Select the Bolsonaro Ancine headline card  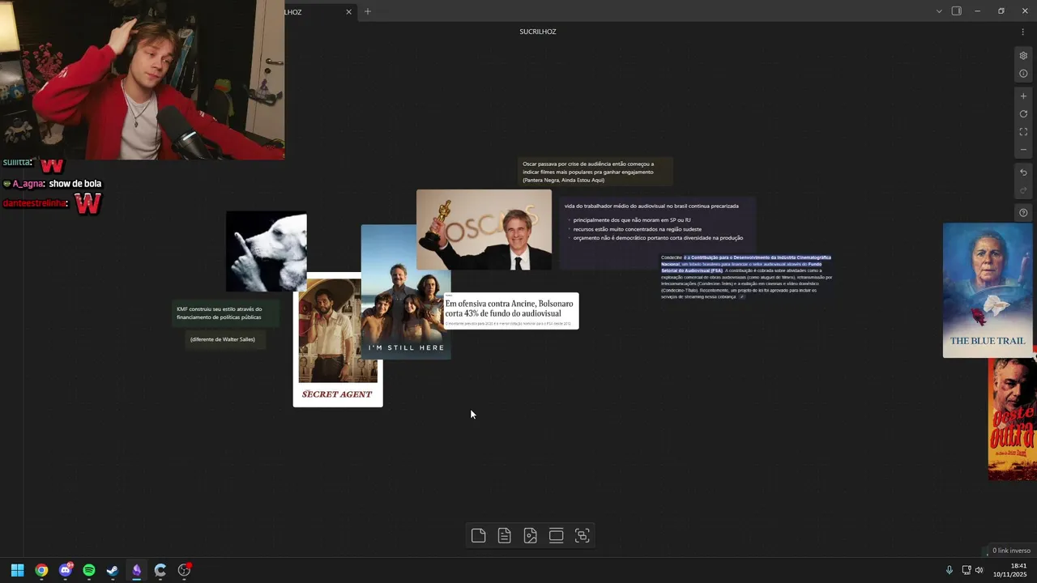click(510, 311)
